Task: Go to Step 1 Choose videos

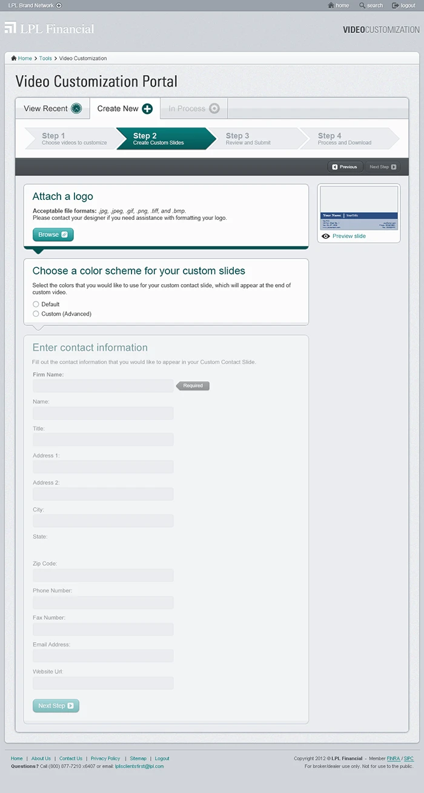Action: tap(70, 139)
